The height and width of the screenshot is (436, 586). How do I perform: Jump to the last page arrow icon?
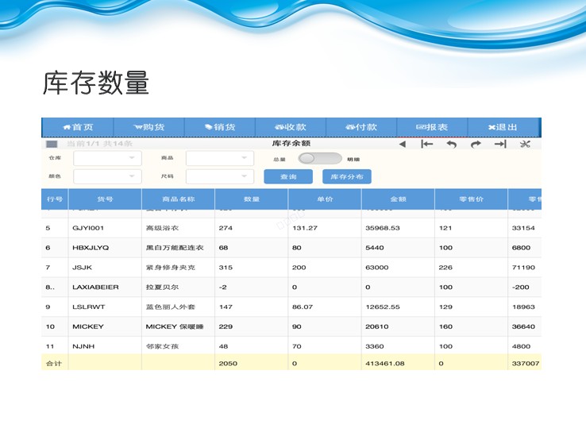click(x=500, y=144)
